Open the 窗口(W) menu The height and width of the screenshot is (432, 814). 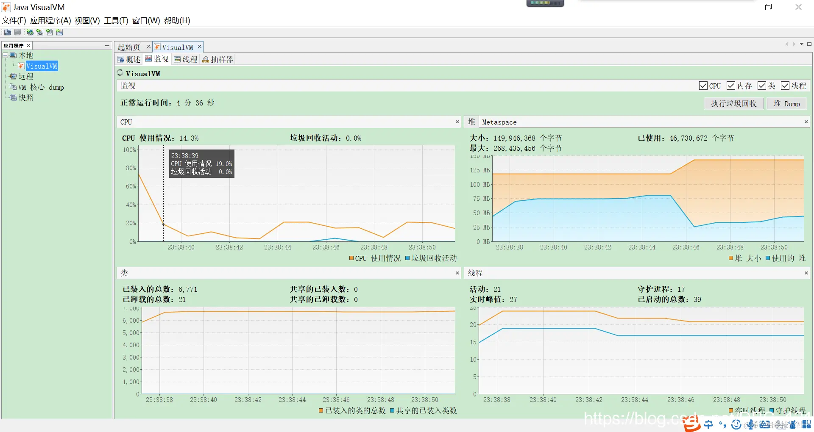coord(146,21)
